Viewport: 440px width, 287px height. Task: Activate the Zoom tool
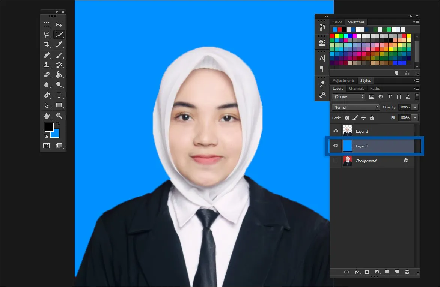pos(59,115)
